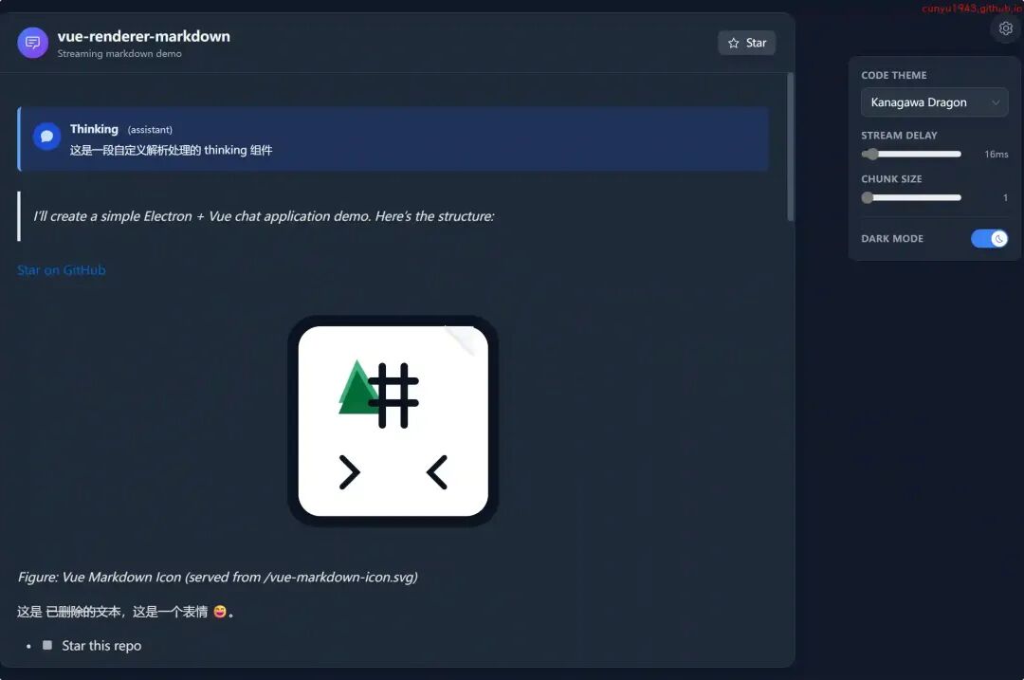Click the vue-renderer-markdown title text
This screenshot has height=680, width=1024.
(144, 37)
